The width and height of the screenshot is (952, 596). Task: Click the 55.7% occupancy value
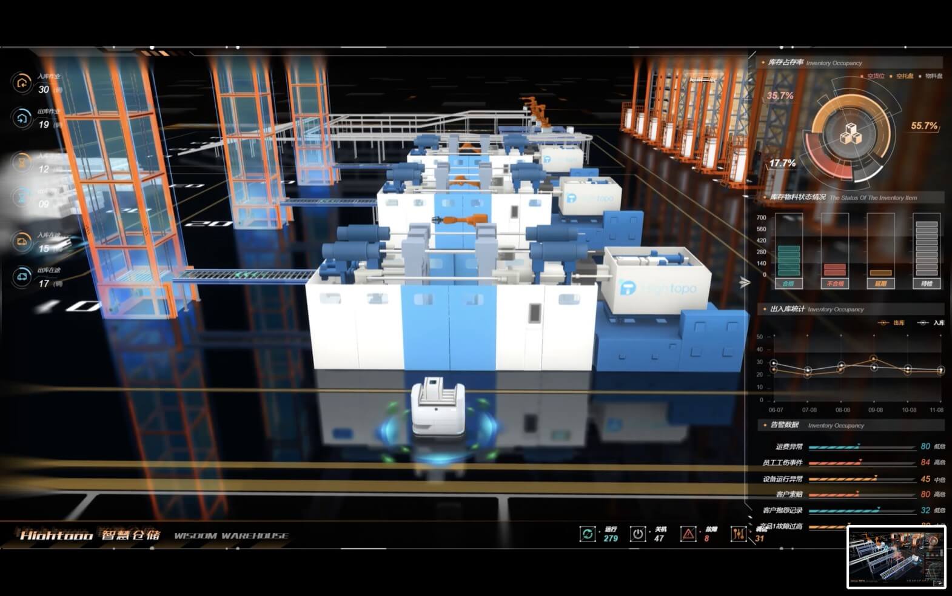coord(924,126)
